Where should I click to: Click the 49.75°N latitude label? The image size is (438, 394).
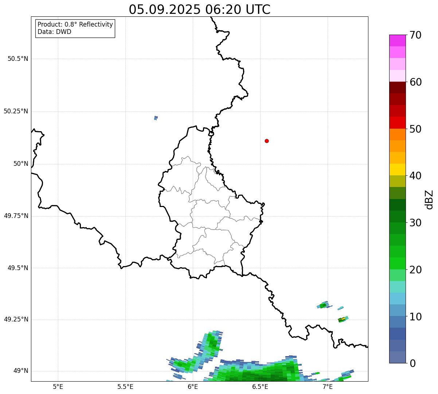click(x=16, y=216)
